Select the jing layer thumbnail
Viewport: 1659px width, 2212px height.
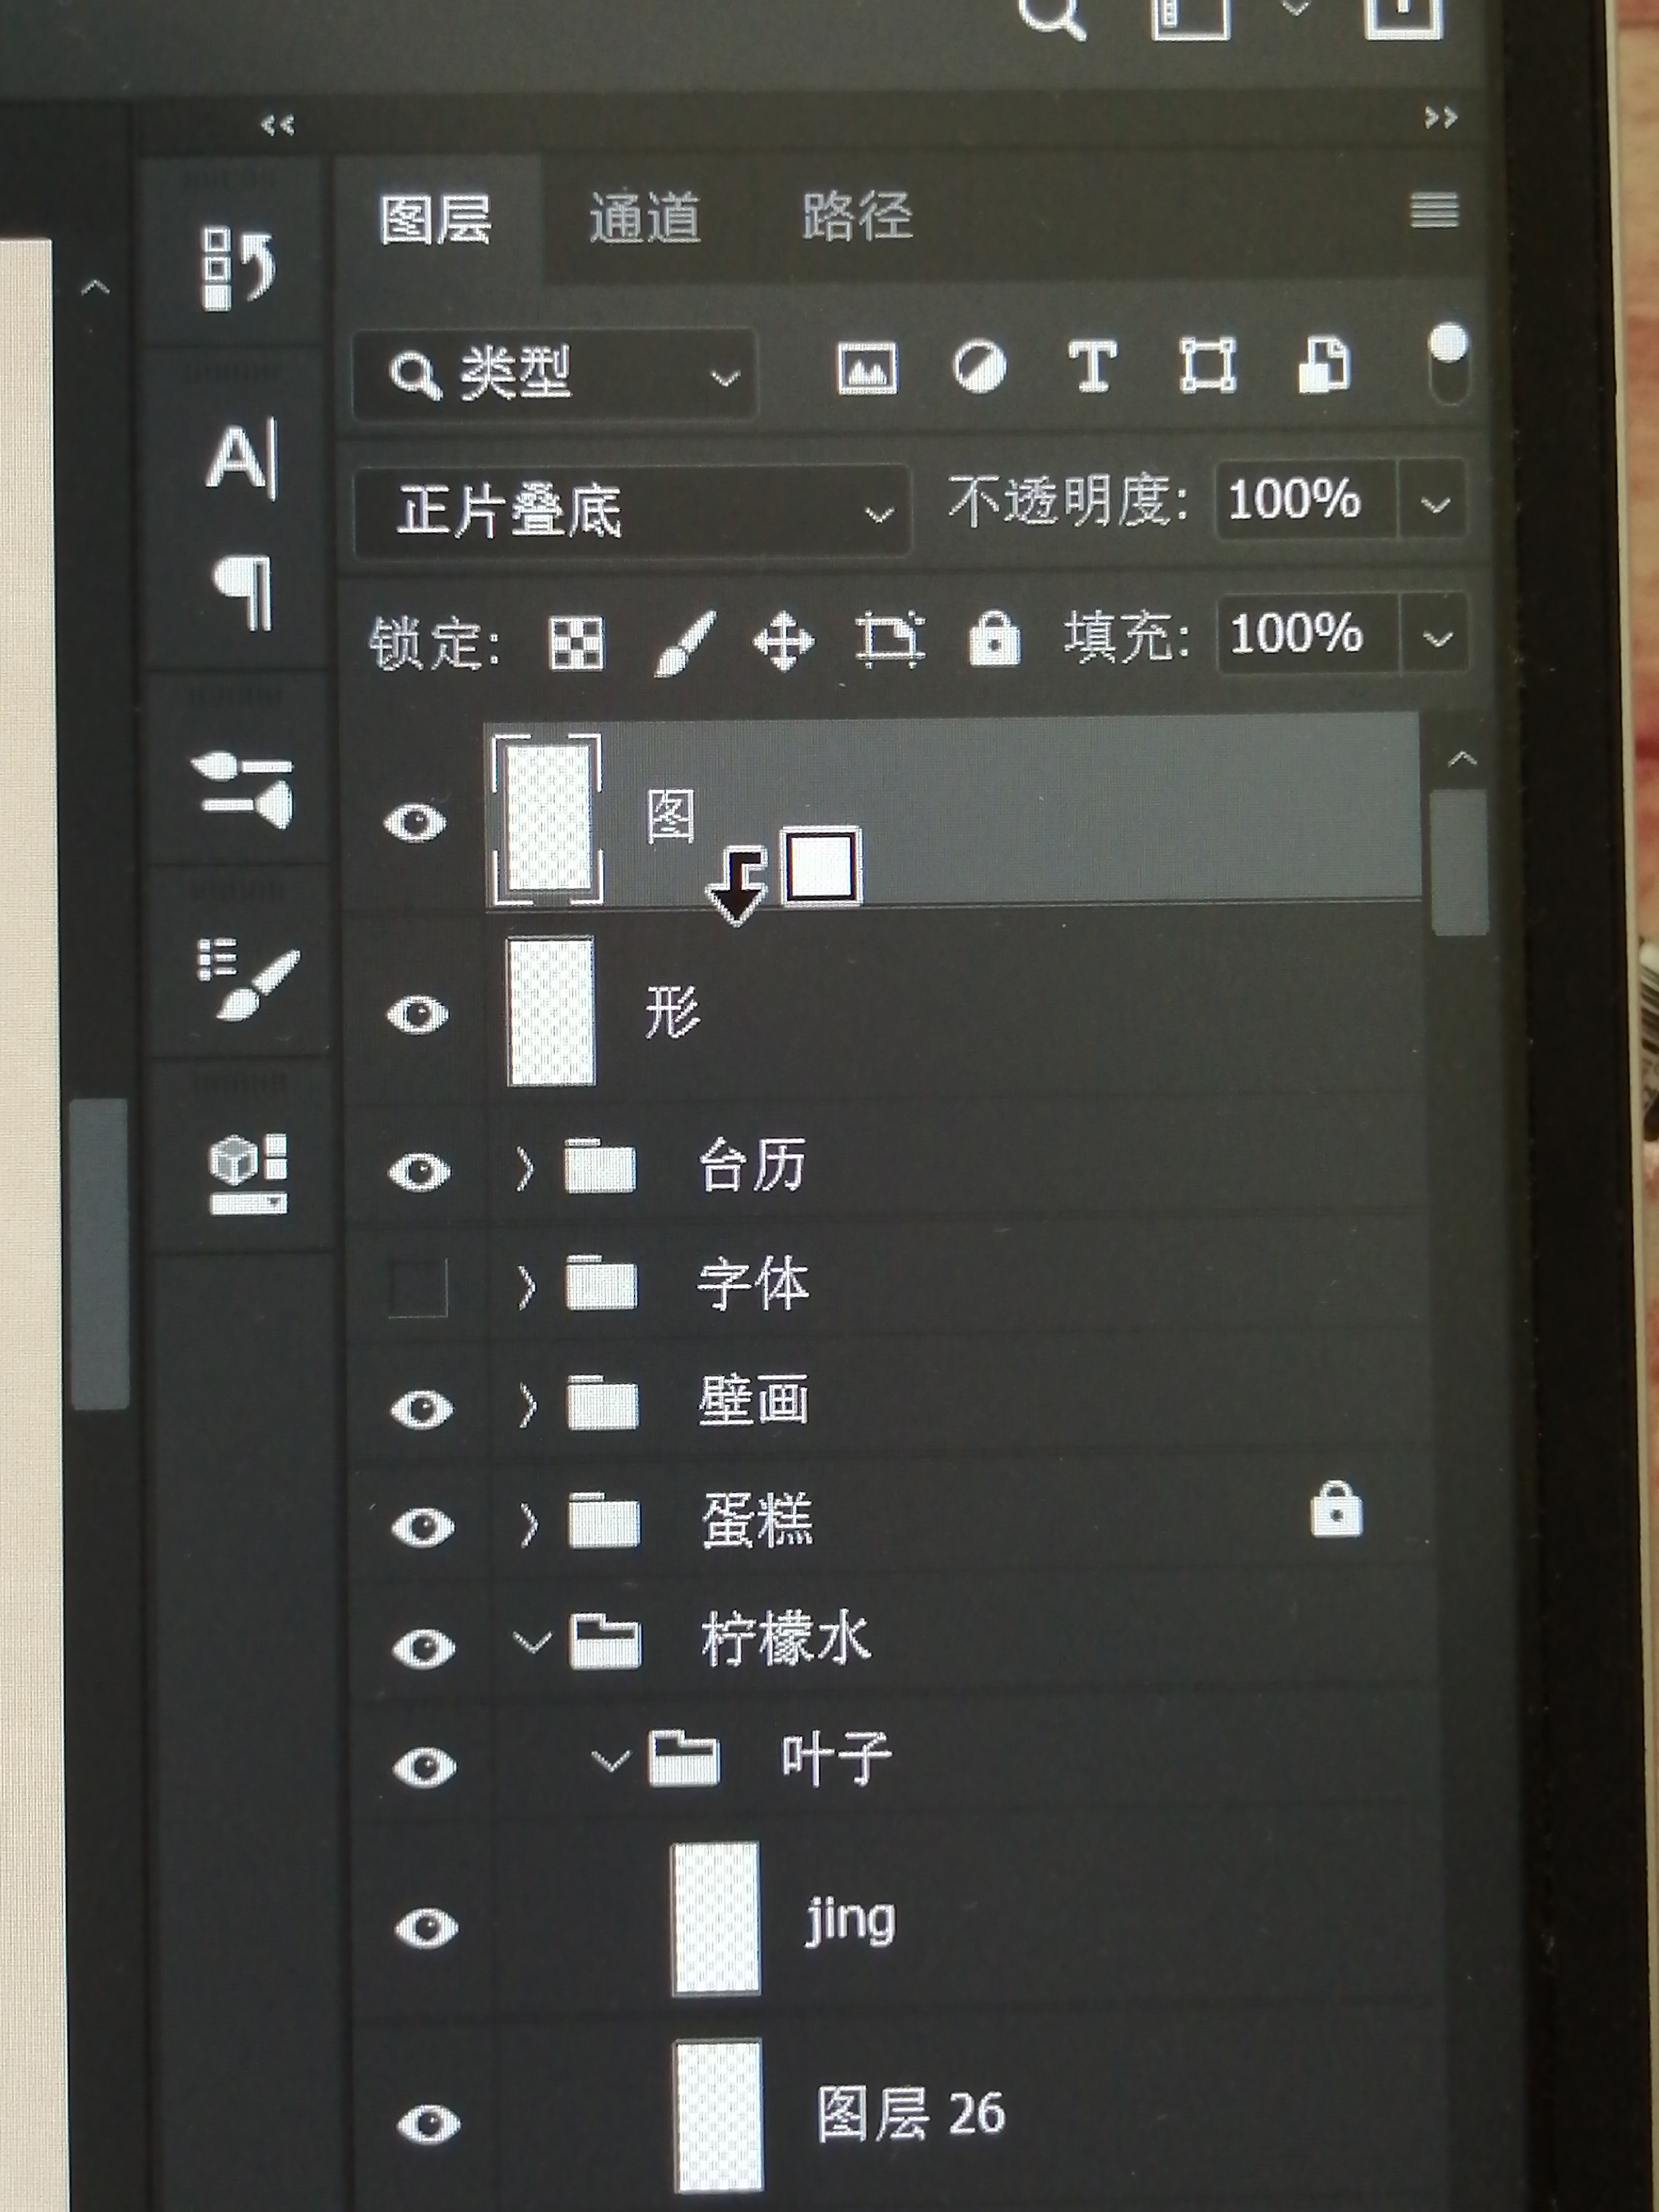pyautogui.click(x=715, y=1919)
